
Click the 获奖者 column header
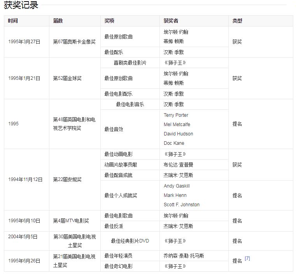(171, 21)
